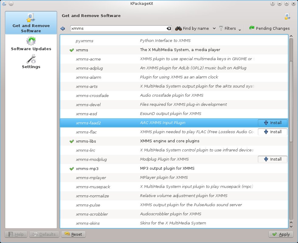Click the scroll-up arrow of the package list
Screen dimensions: 298x243
tap(291, 36)
